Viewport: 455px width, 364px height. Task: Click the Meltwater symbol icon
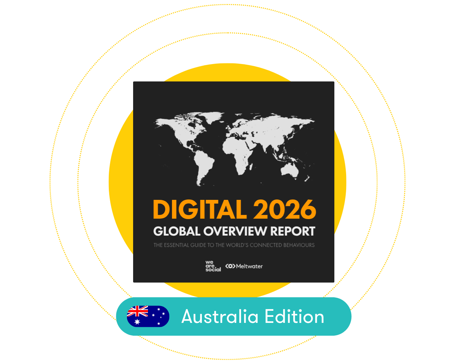pyautogui.click(x=230, y=266)
